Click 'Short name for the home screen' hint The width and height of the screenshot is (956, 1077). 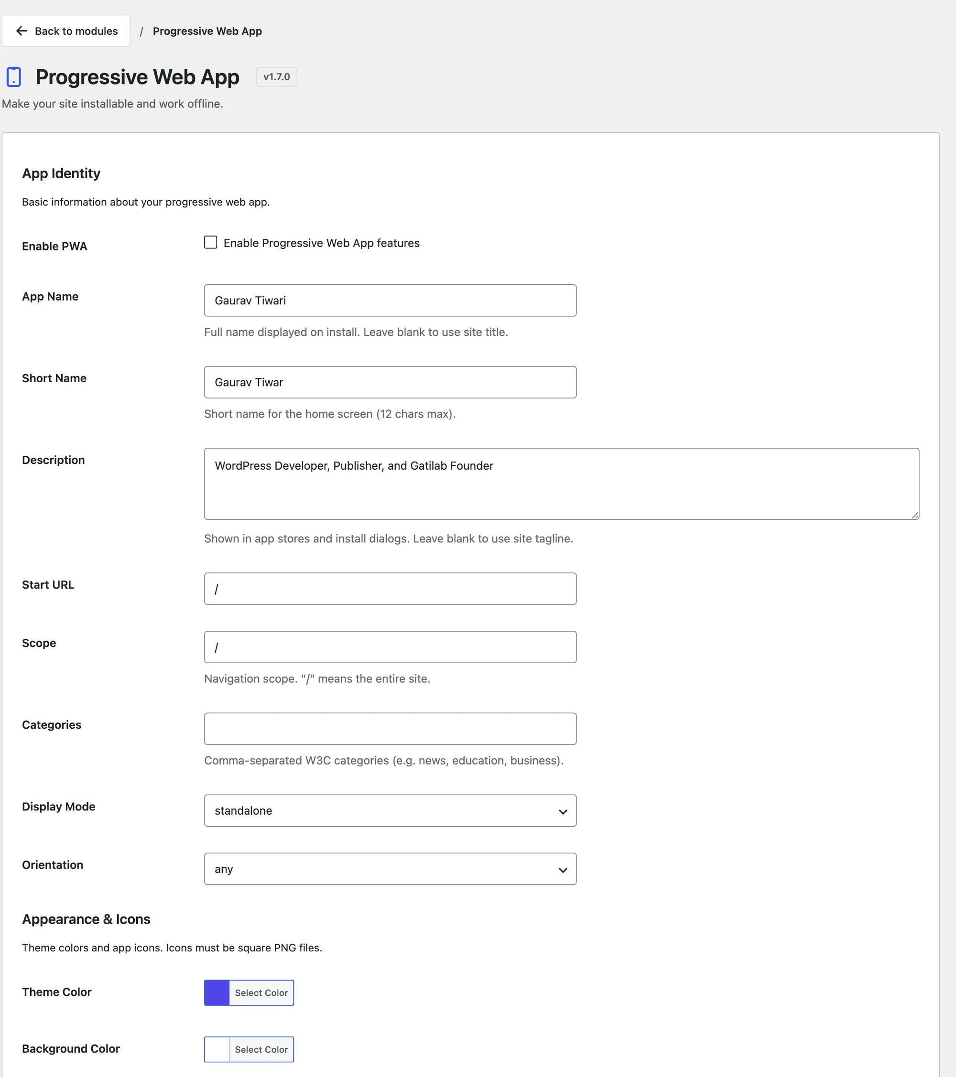[330, 414]
